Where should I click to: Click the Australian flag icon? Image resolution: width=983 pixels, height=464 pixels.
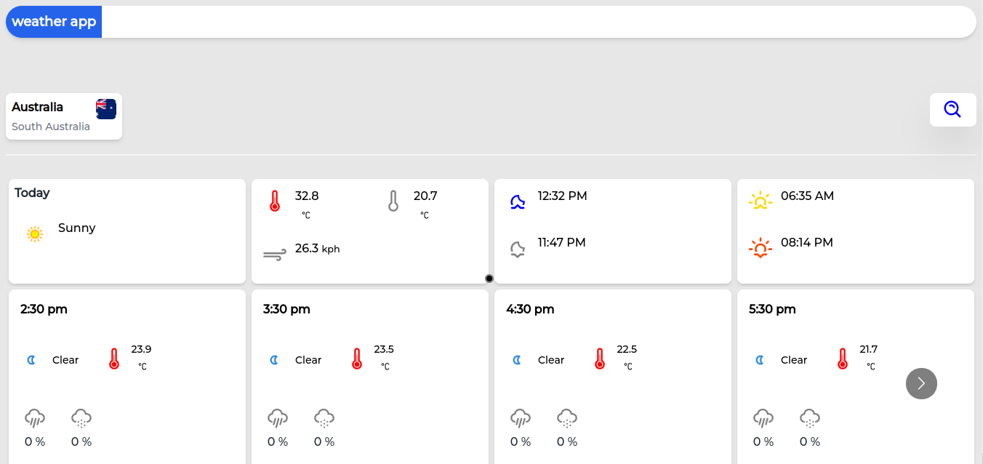[x=106, y=109]
